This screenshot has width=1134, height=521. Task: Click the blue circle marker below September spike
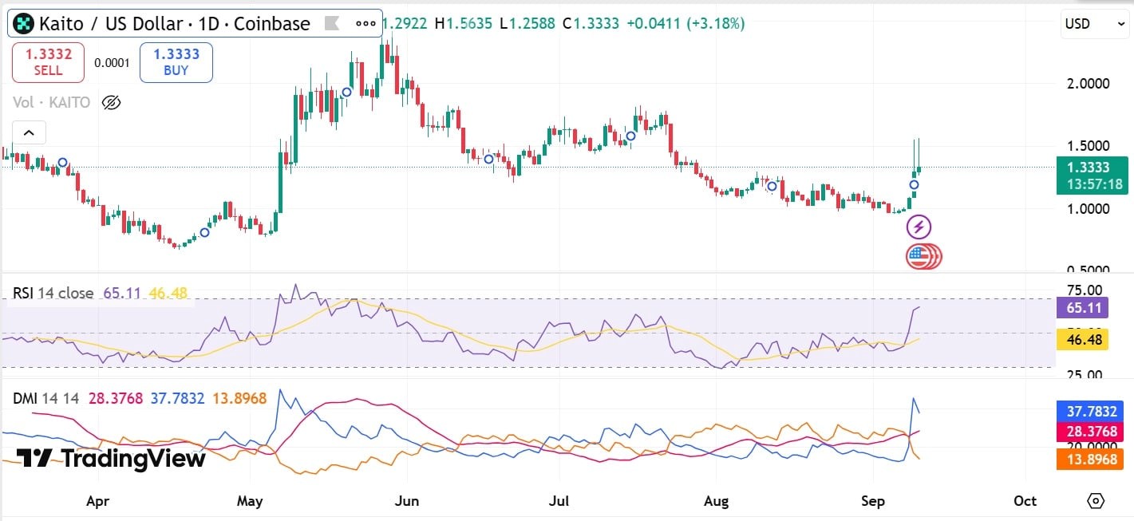[915, 185]
